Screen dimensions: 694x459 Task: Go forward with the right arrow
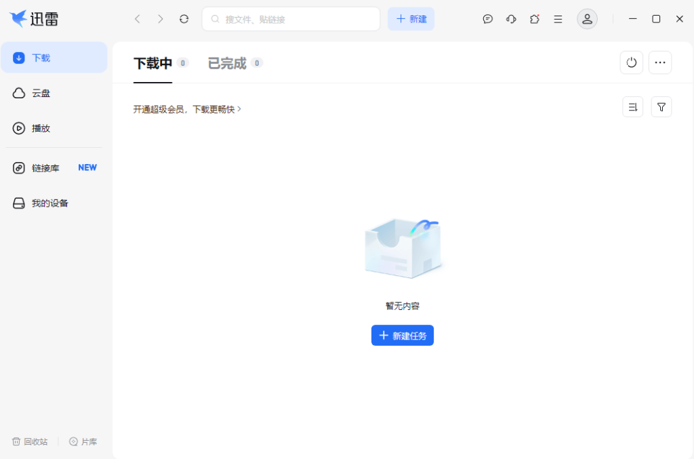coord(161,19)
